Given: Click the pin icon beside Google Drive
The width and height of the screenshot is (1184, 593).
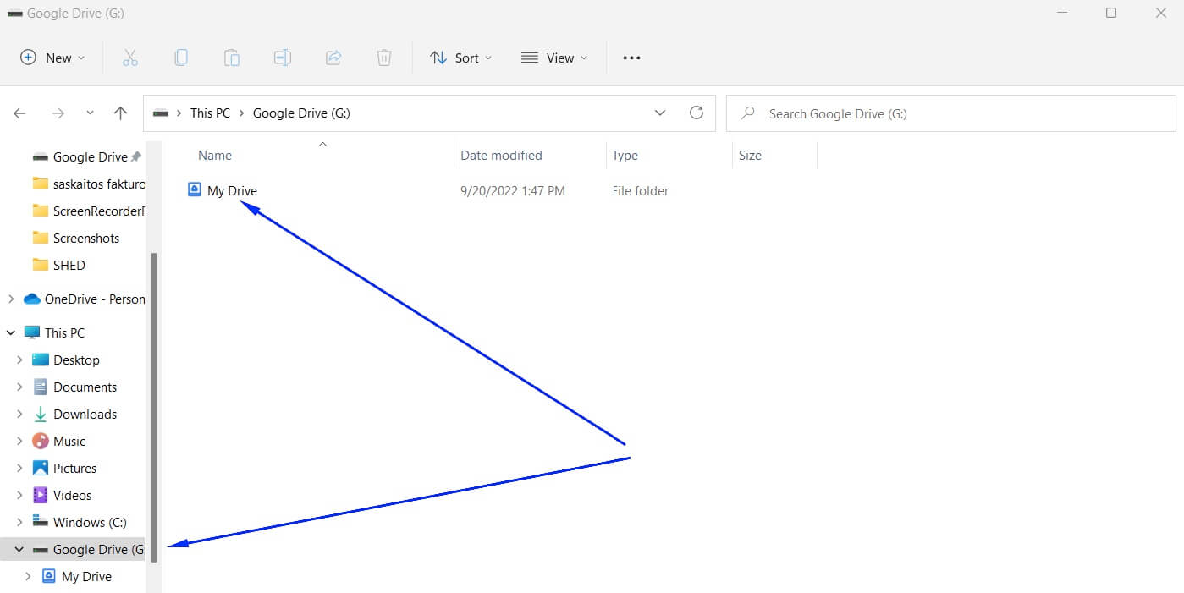Looking at the screenshot, I should pos(136,157).
